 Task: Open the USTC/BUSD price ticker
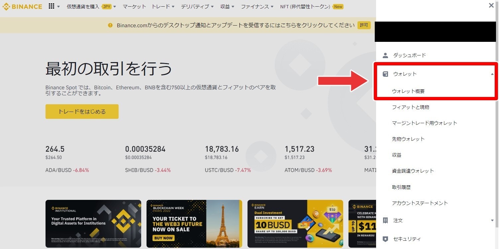pos(228,159)
